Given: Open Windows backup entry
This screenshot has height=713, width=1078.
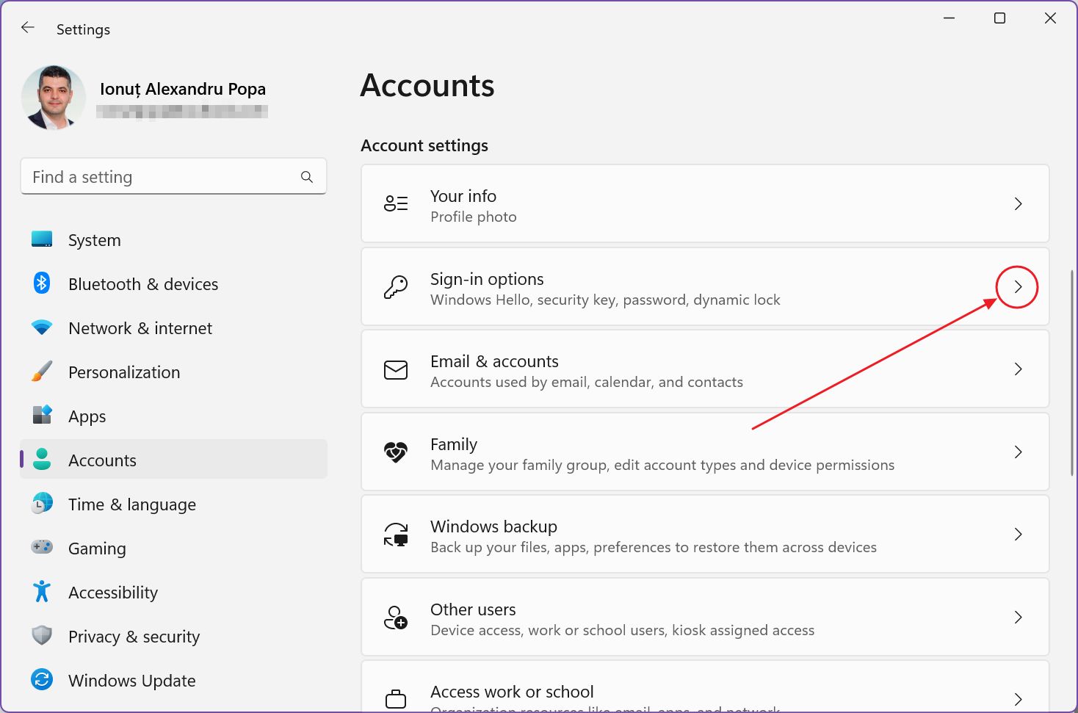Looking at the screenshot, I should (x=705, y=535).
